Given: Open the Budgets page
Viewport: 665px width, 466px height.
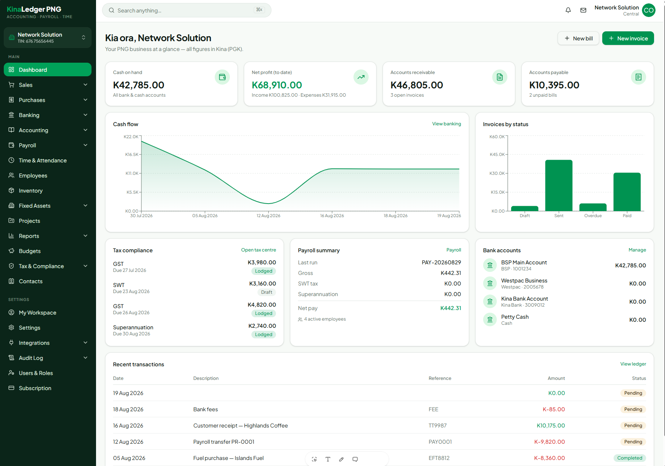Looking at the screenshot, I should point(48,251).
